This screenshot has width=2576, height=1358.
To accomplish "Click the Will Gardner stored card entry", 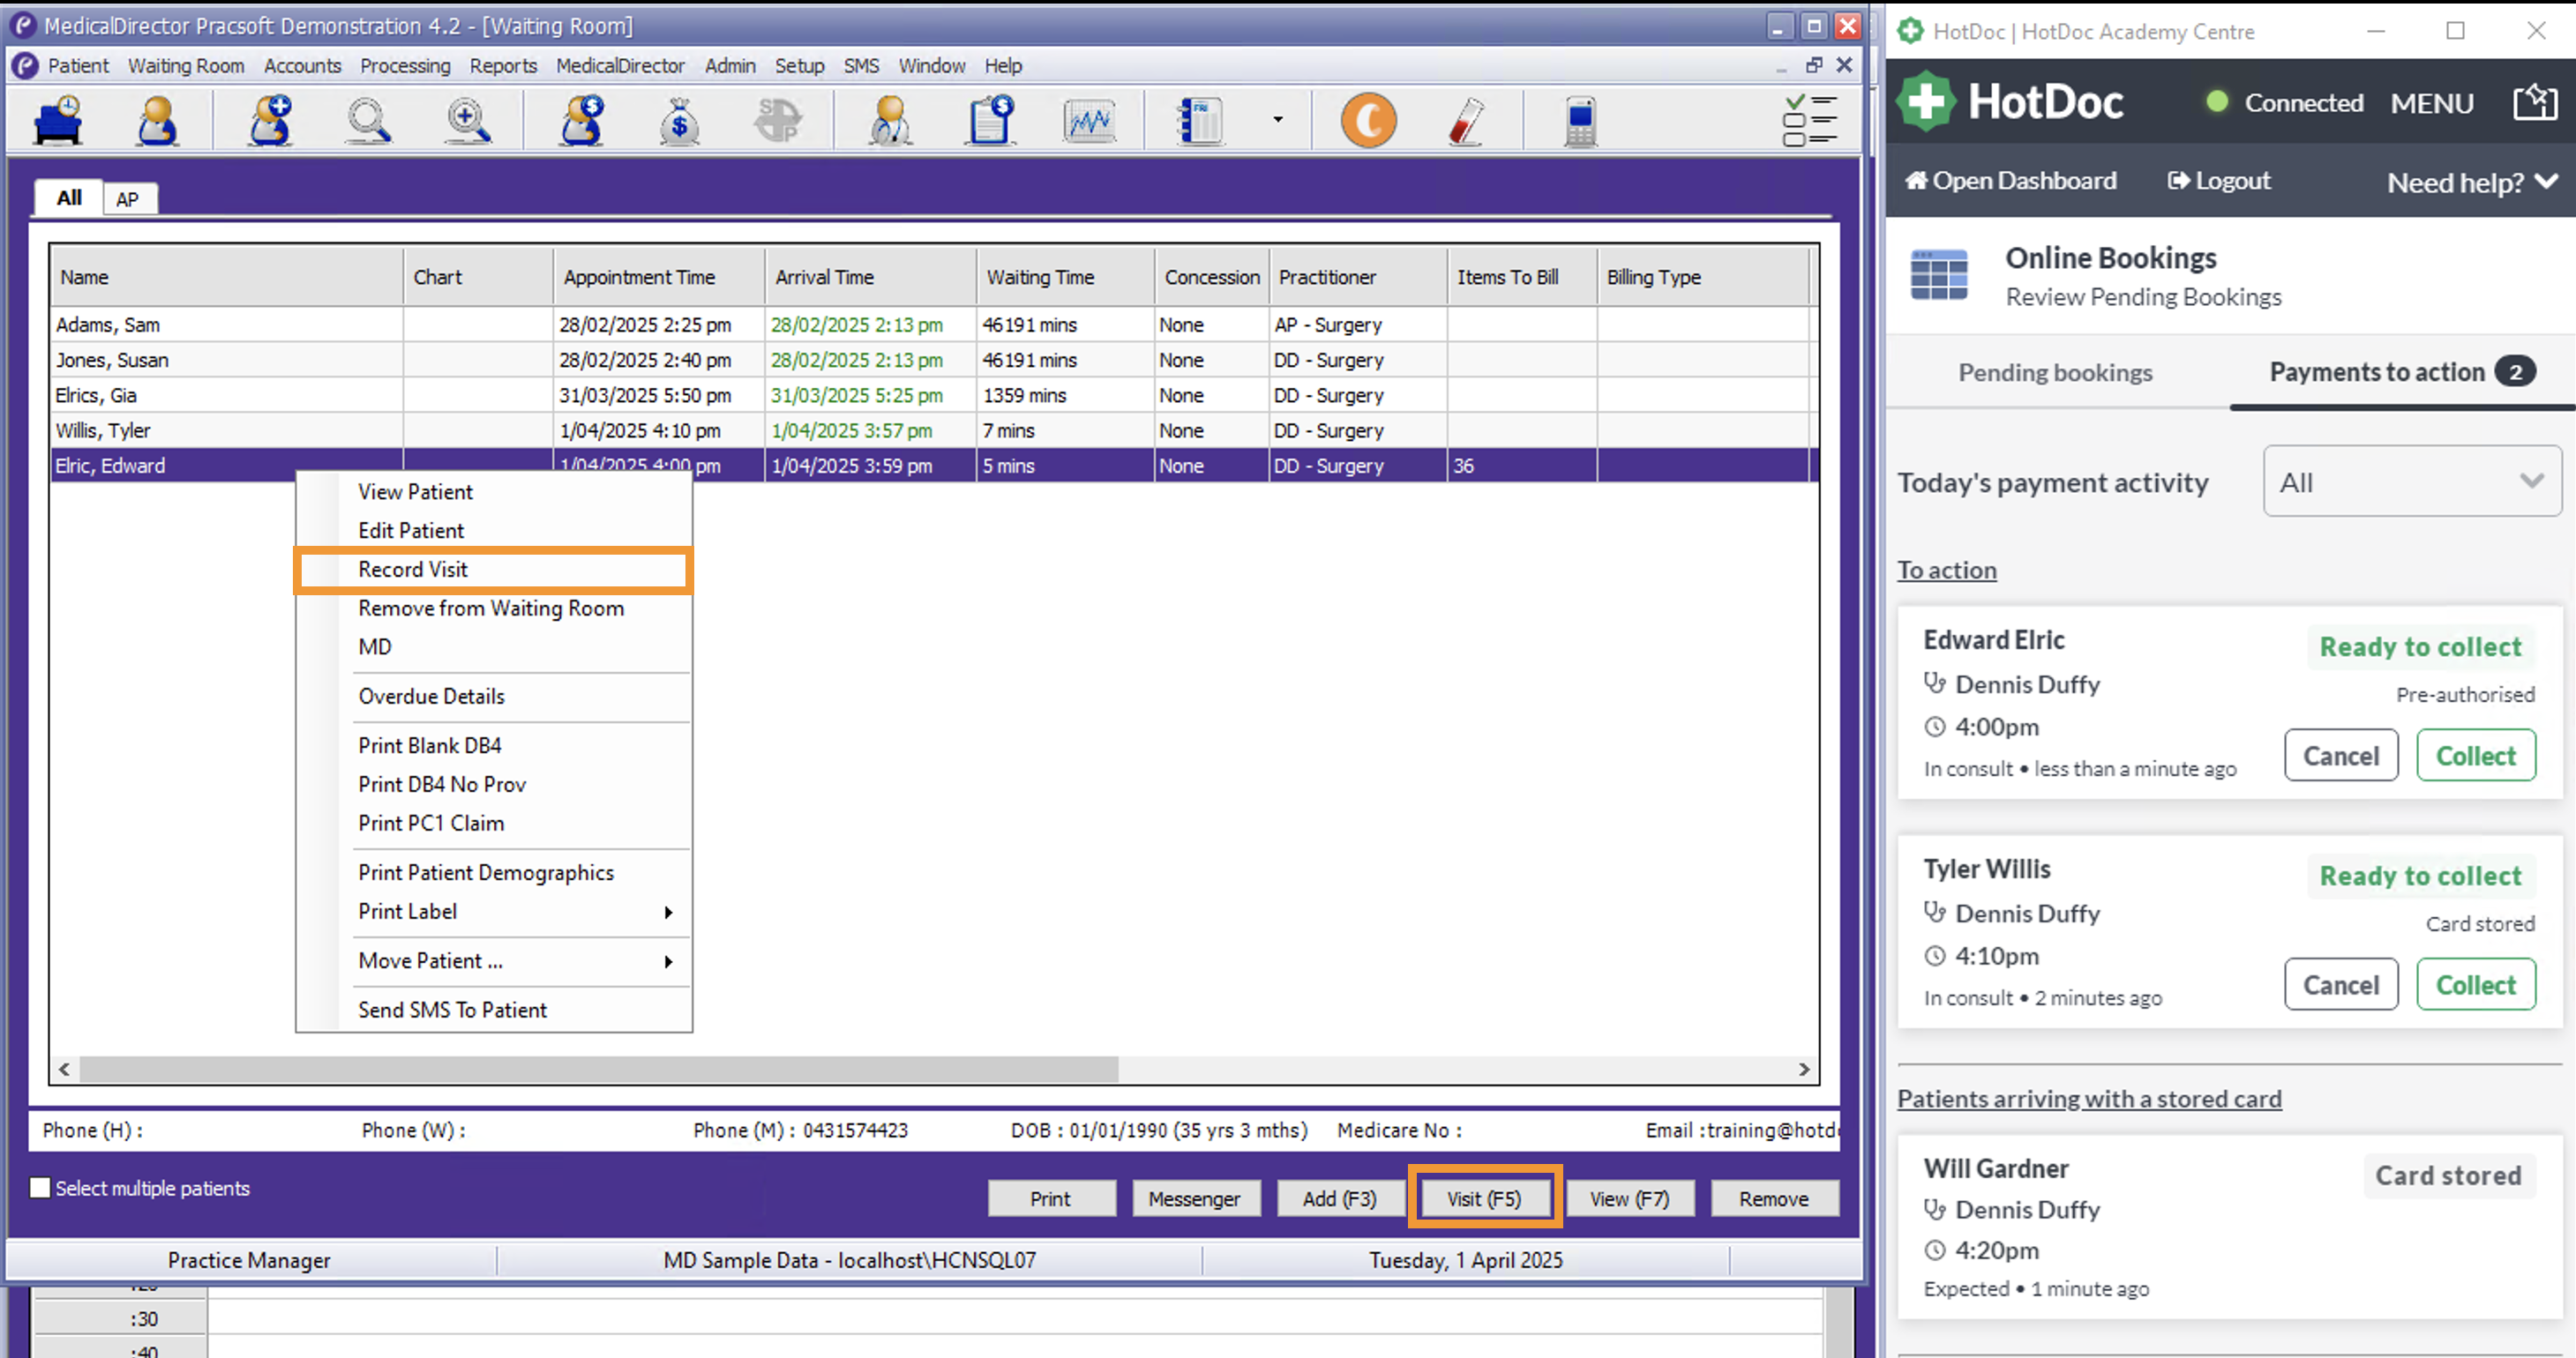I will coord(2229,1227).
